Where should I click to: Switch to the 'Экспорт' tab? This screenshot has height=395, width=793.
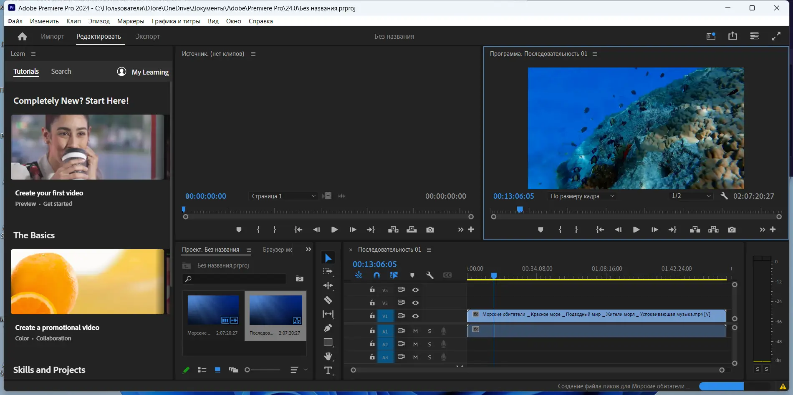coord(147,37)
